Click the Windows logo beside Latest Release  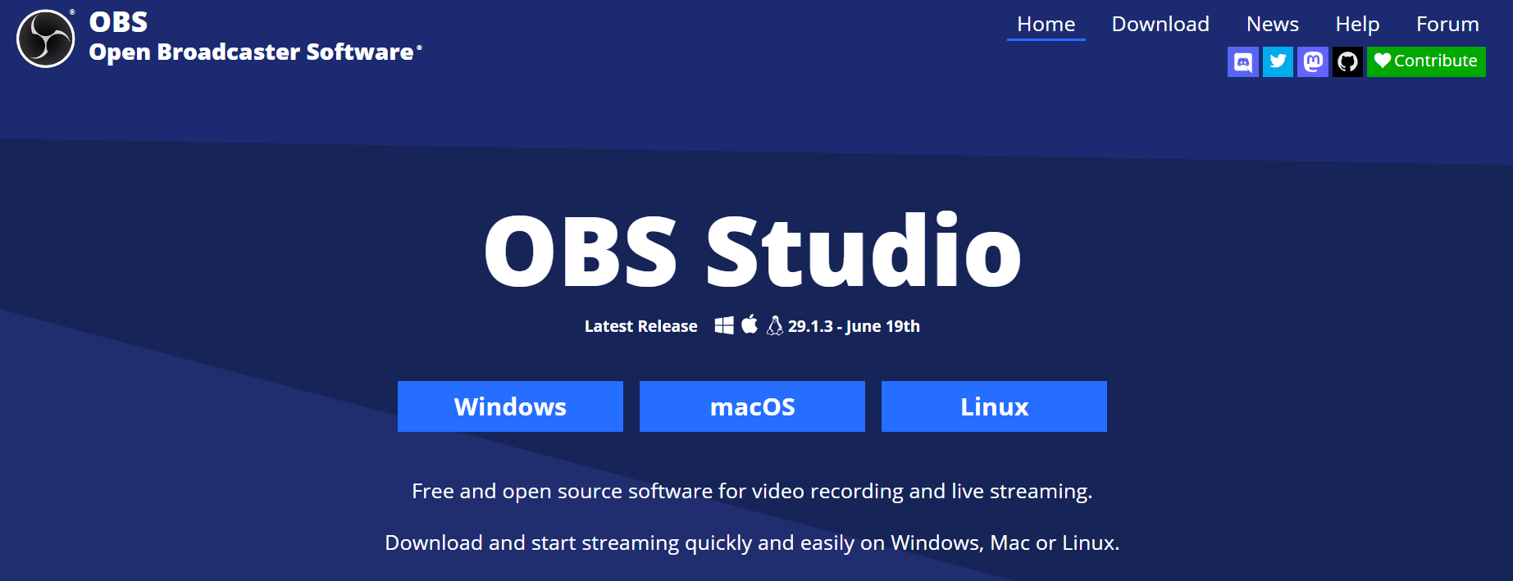pos(724,325)
